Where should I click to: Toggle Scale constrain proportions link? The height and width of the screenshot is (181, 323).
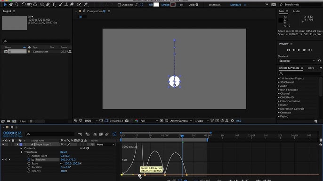click(x=62, y=163)
